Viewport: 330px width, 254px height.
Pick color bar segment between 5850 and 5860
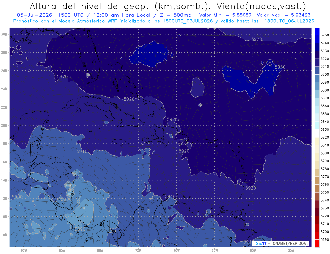tap(317, 110)
